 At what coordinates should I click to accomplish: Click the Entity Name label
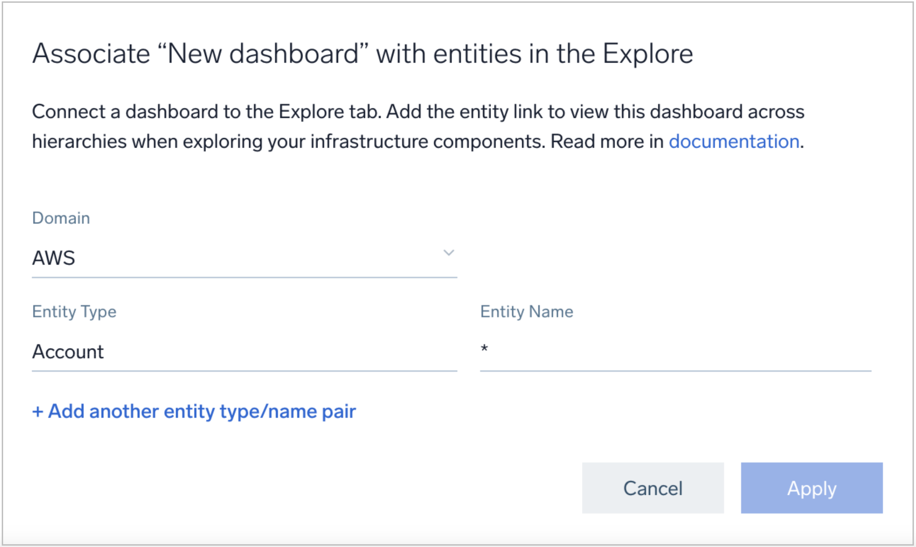(x=526, y=312)
